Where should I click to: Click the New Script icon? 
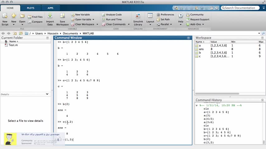[5, 16]
